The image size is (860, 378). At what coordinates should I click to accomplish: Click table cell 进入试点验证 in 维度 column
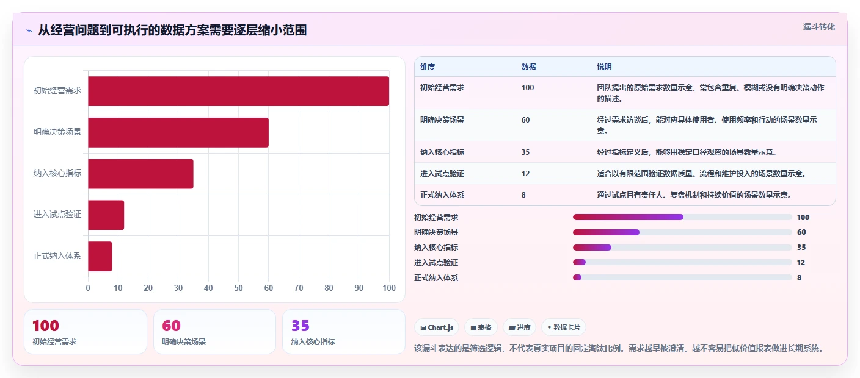click(x=442, y=174)
